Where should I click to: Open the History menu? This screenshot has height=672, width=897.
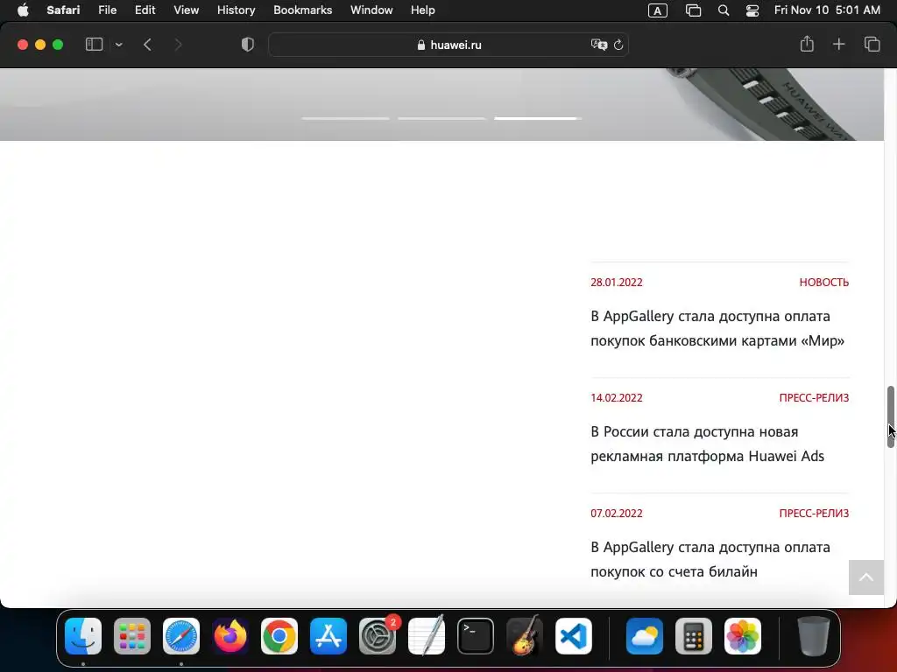click(x=236, y=10)
